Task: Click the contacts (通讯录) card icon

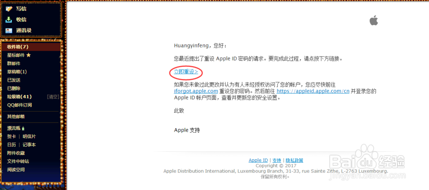Action: pos(9,30)
